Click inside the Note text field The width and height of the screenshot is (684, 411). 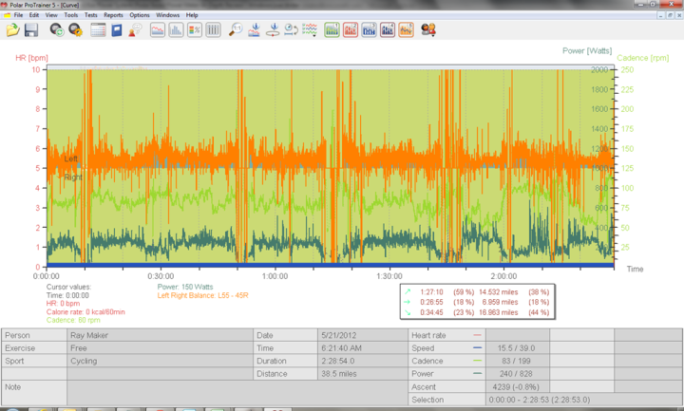(237, 393)
